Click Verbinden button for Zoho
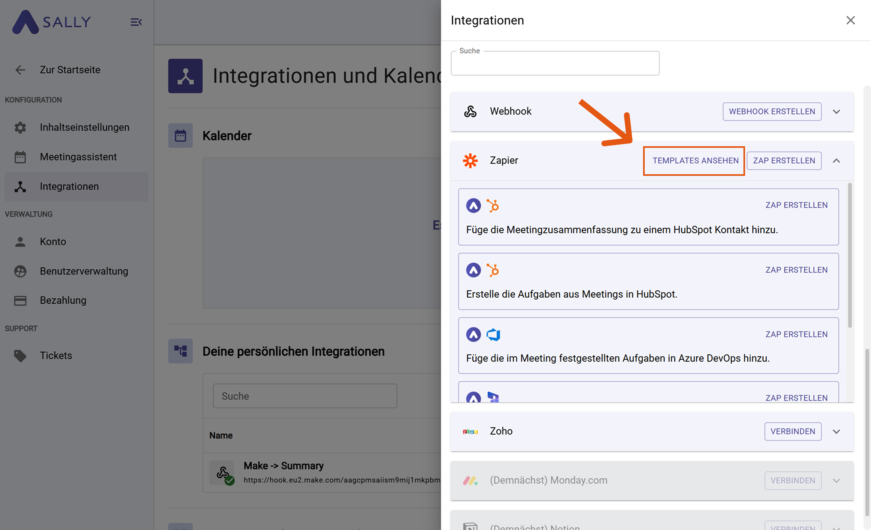The height and width of the screenshot is (530, 871). (x=793, y=432)
